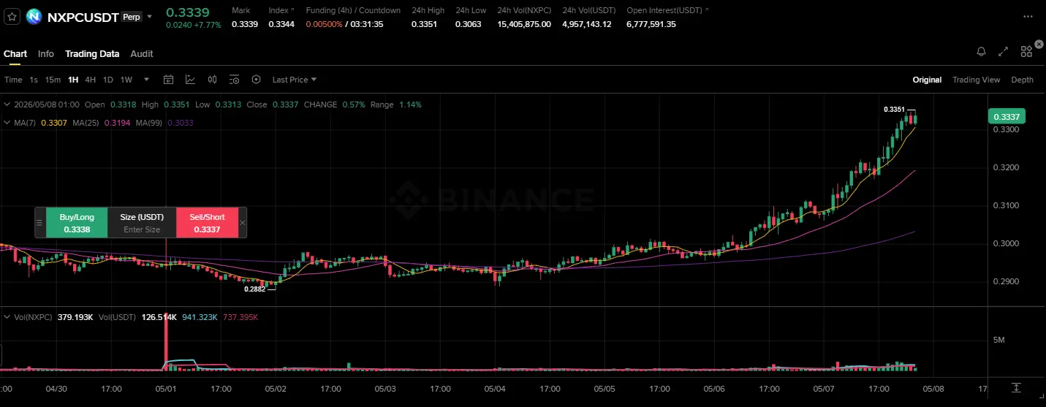The width and height of the screenshot is (1046, 407).
Task: Dismiss the layout icon's small close badge
Action: (x=1039, y=45)
